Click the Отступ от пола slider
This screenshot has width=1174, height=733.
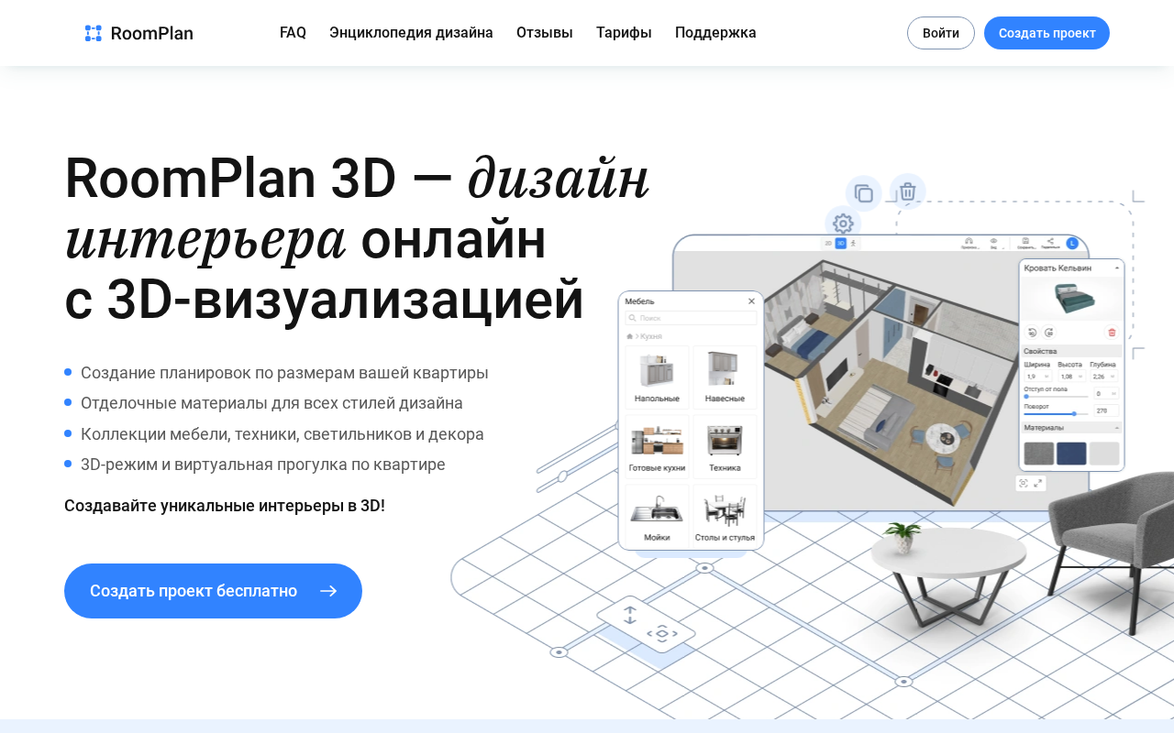[x=1056, y=397]
